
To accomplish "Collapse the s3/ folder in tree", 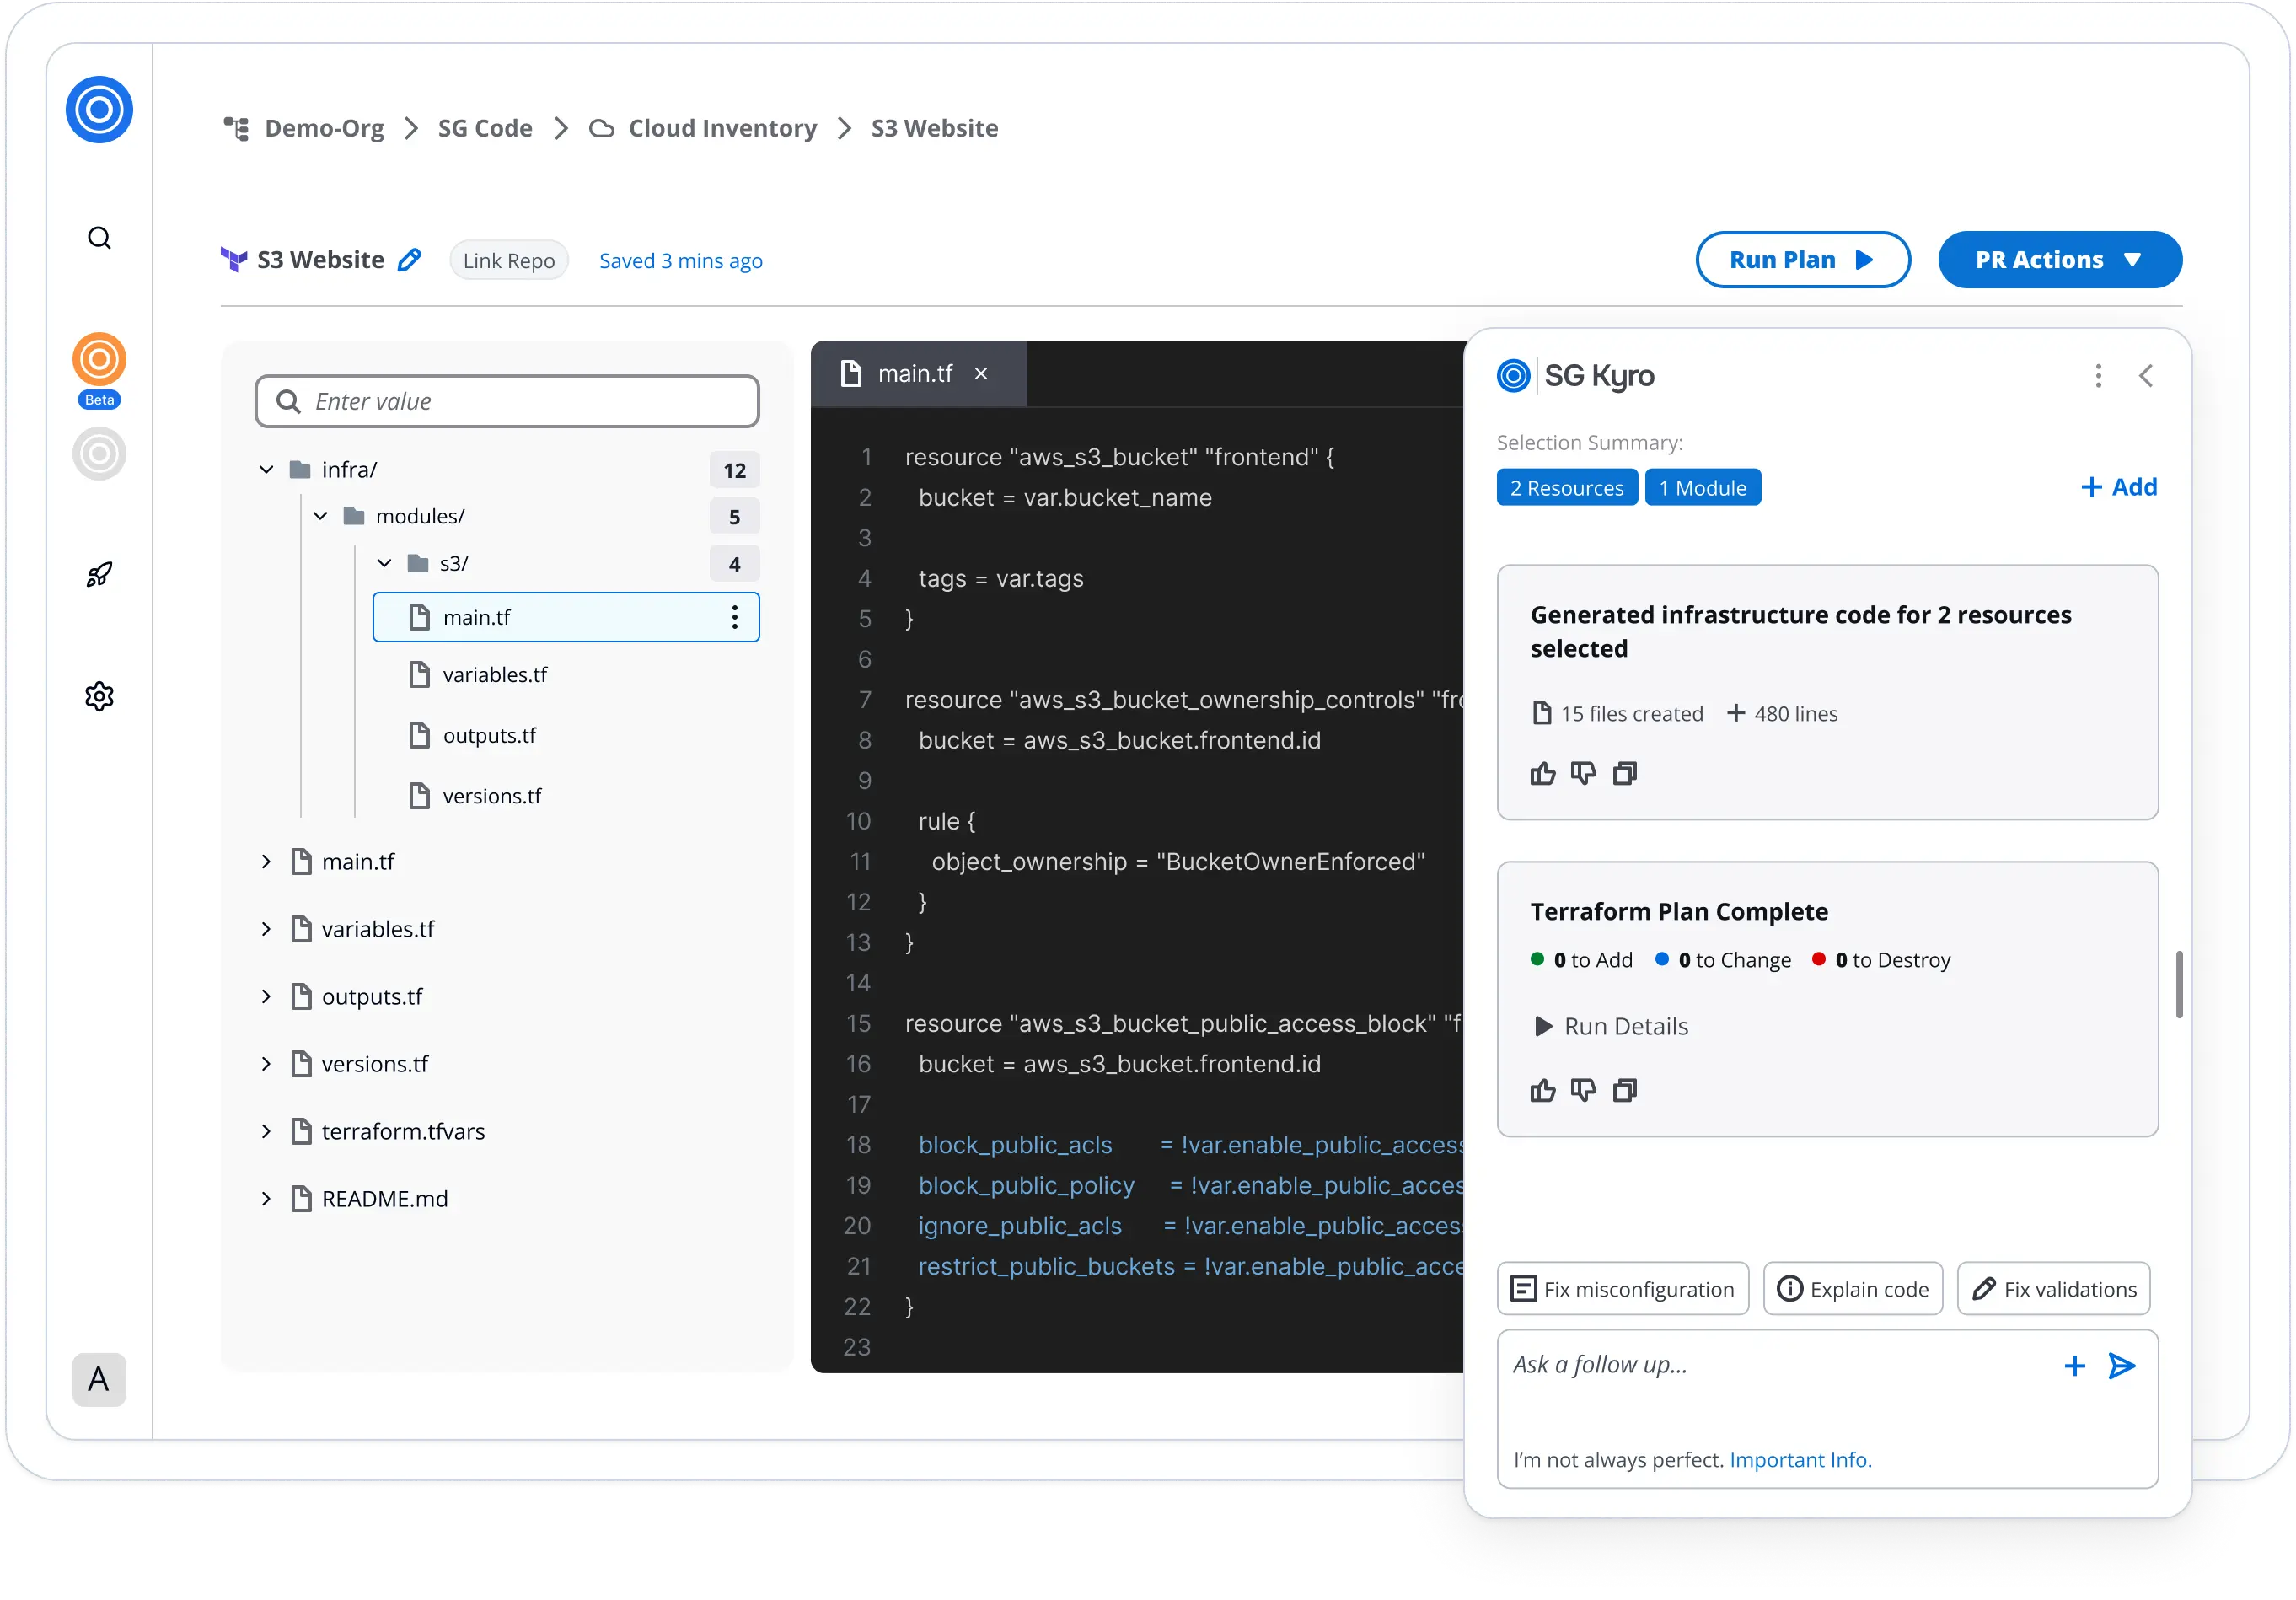I will [384, 564].
